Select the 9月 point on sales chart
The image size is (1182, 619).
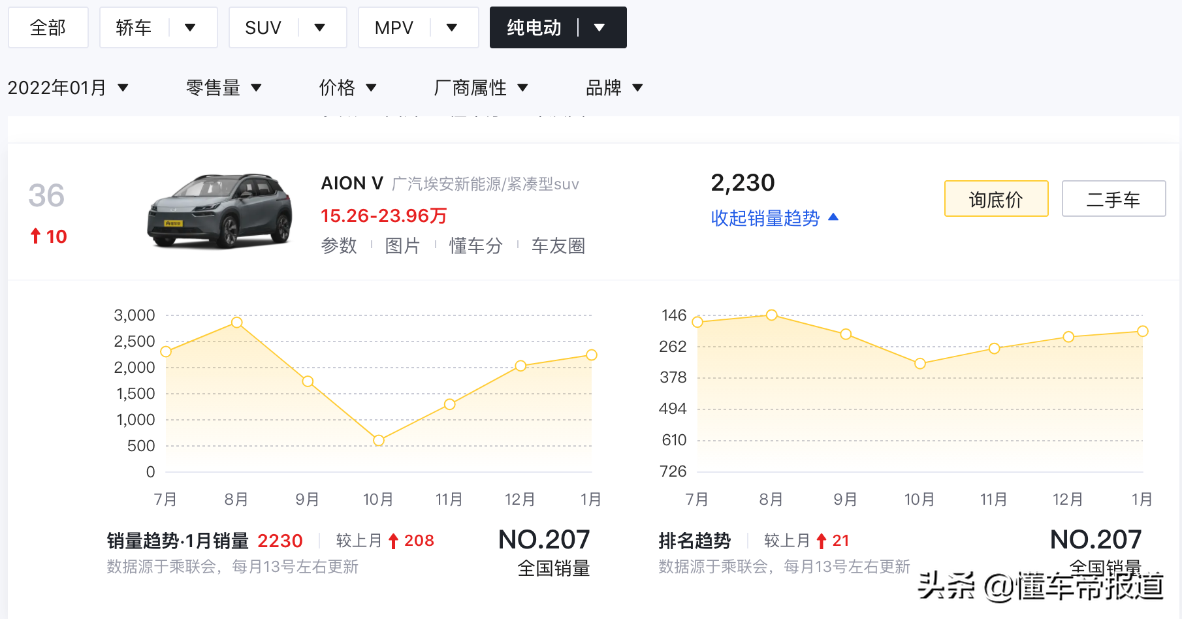click(x=308, y=381)
